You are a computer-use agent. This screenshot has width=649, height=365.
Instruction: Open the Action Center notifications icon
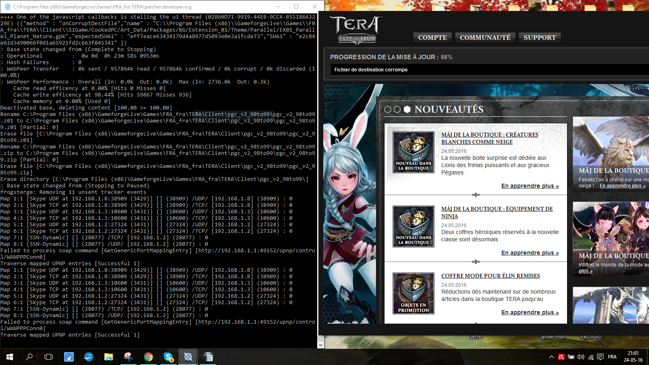(x=600, y=357)
